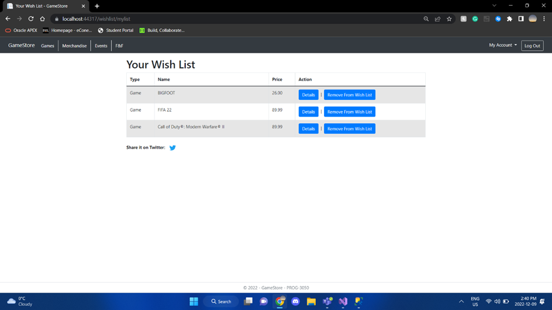The image size is (552, 310).
Task: Open taskbar Search box
Action: 221,302
